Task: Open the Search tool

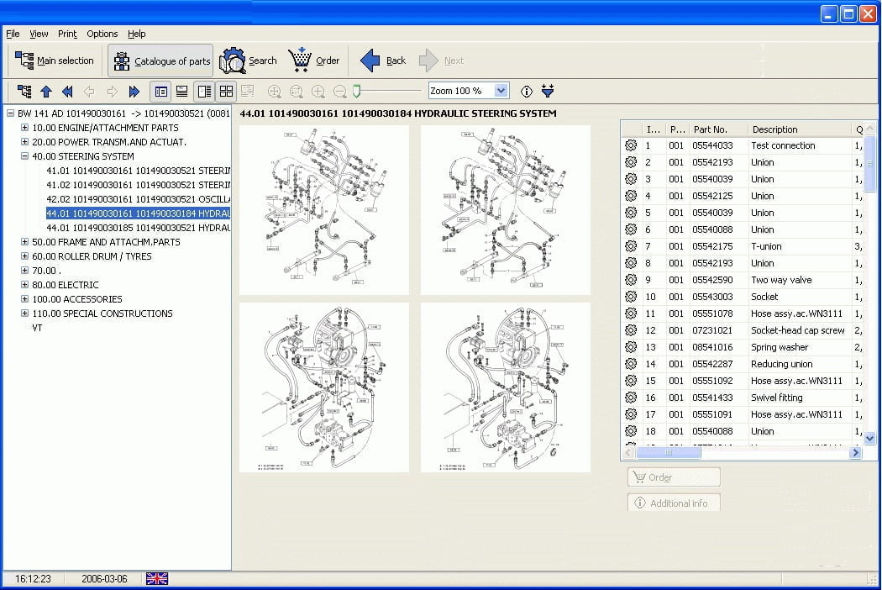Action: [249, 61]
